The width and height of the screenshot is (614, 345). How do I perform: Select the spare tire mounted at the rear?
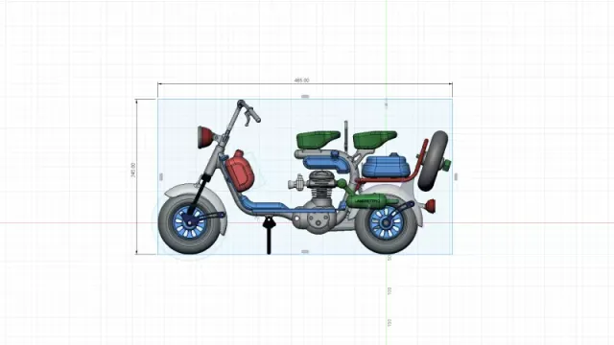433,161
